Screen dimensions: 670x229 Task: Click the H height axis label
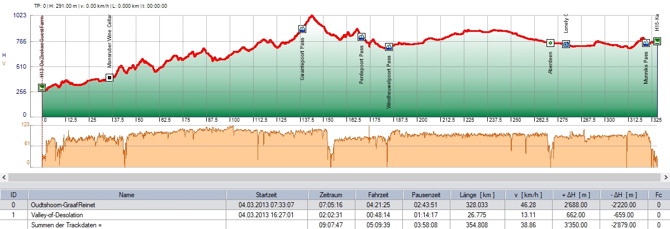(x=4, y=55)
